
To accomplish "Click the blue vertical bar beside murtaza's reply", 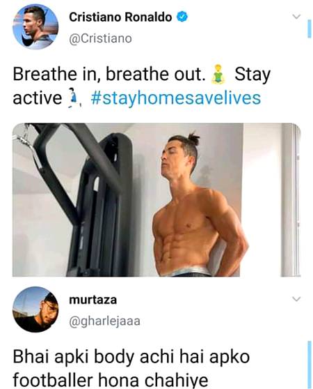I will [x=309, y=365].
